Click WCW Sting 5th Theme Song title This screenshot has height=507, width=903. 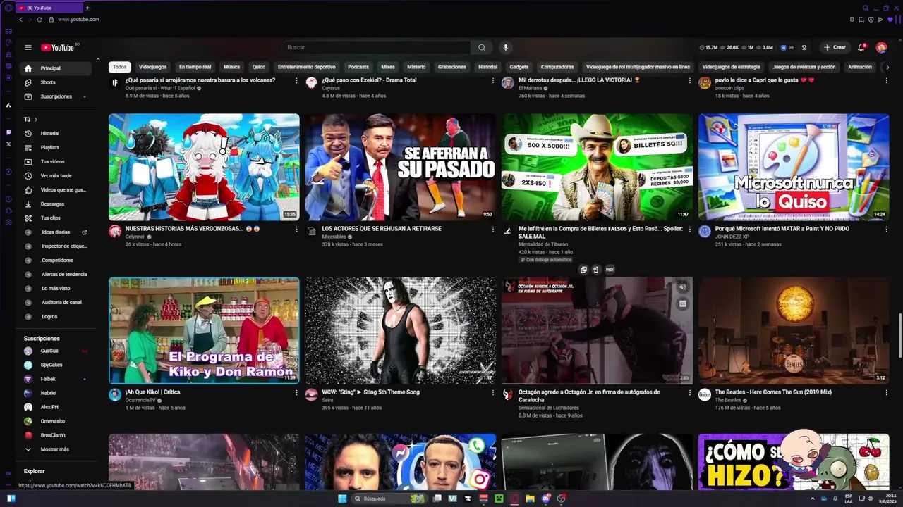click(371, 392)
